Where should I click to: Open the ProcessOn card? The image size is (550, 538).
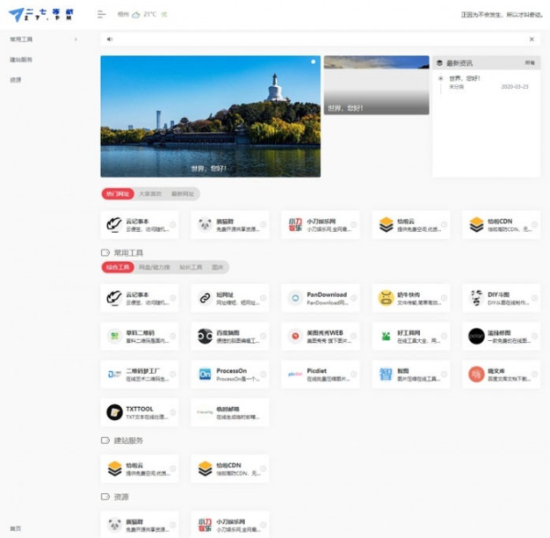[x=230, y=374]
